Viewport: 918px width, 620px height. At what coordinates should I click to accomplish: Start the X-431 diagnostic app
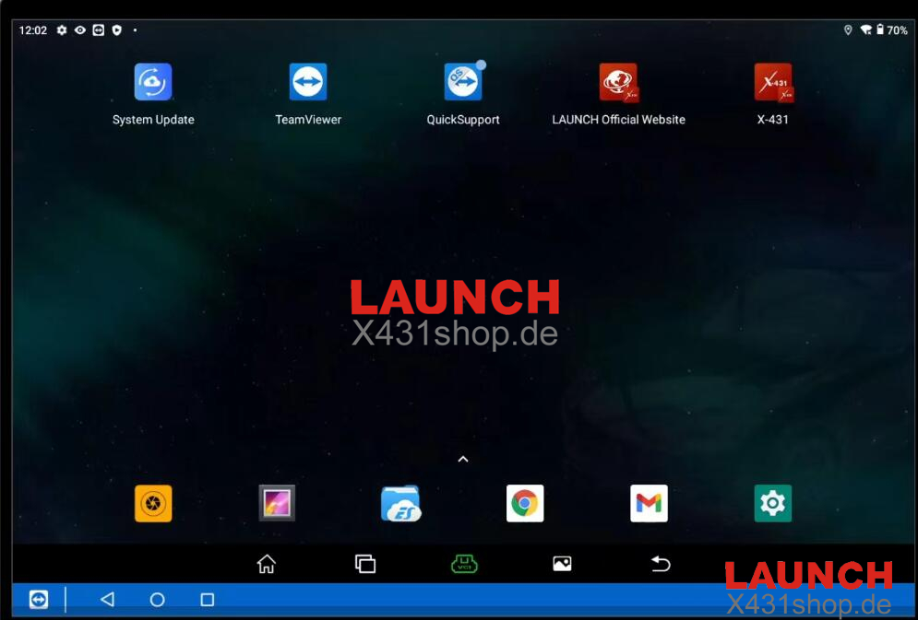tap(773, 83)
